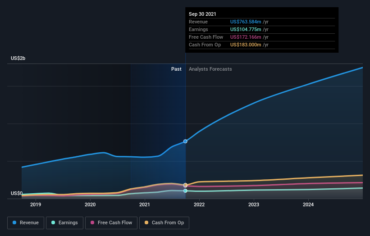Click the 2022 x-axis label
The image size is (370, 236).
[199, 204]
